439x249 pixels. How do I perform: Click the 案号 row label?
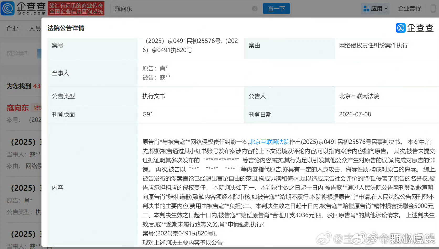(58, 46)
